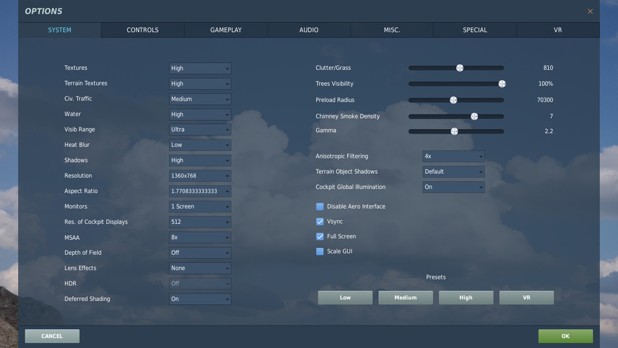
Task: Change the MSAA dropdown set to 8x
Action: coord(200,238)
